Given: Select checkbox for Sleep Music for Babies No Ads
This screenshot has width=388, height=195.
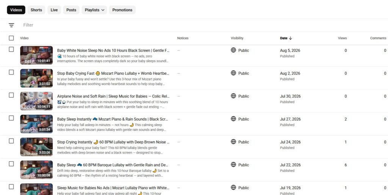Looking at the screenshot, I should (11, 187).
